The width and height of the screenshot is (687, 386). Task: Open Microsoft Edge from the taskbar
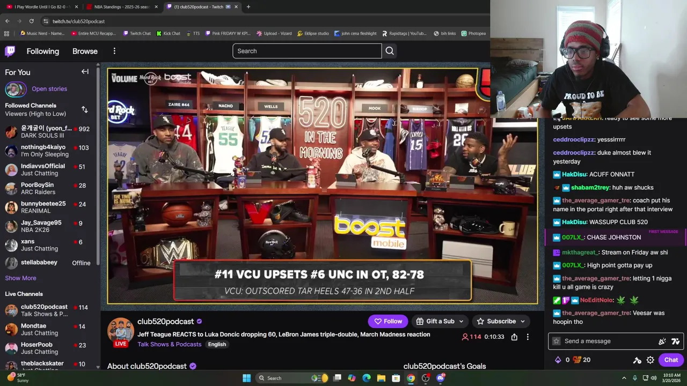click(367, 378)
